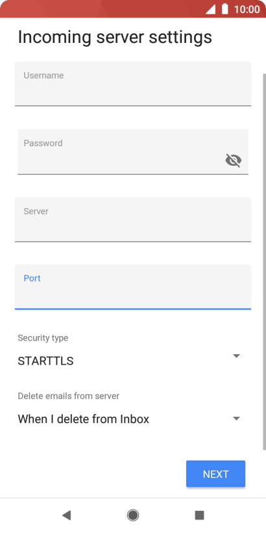This screenshot has height=533, width=266.
Task: Click the vertical scrollbar on right edge
Action: point(264,262)
